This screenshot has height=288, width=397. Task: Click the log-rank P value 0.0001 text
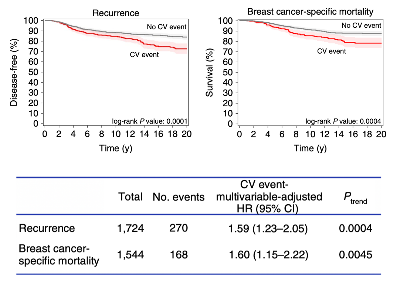pos(149,121)
